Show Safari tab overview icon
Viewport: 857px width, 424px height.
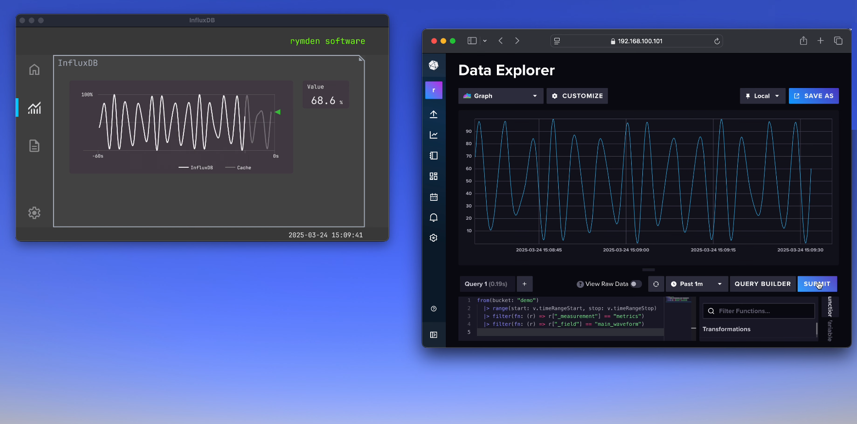pyautogui.click(x=838, y=41)
